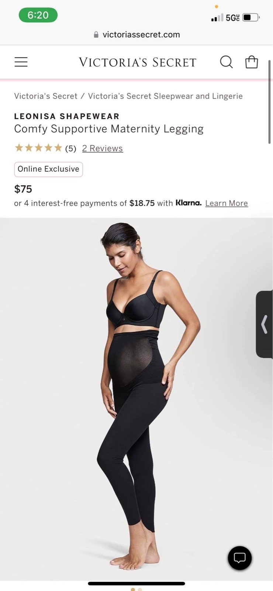Open the live chat bubble
The image size is (273, 591).
click(x=240, y=558)
